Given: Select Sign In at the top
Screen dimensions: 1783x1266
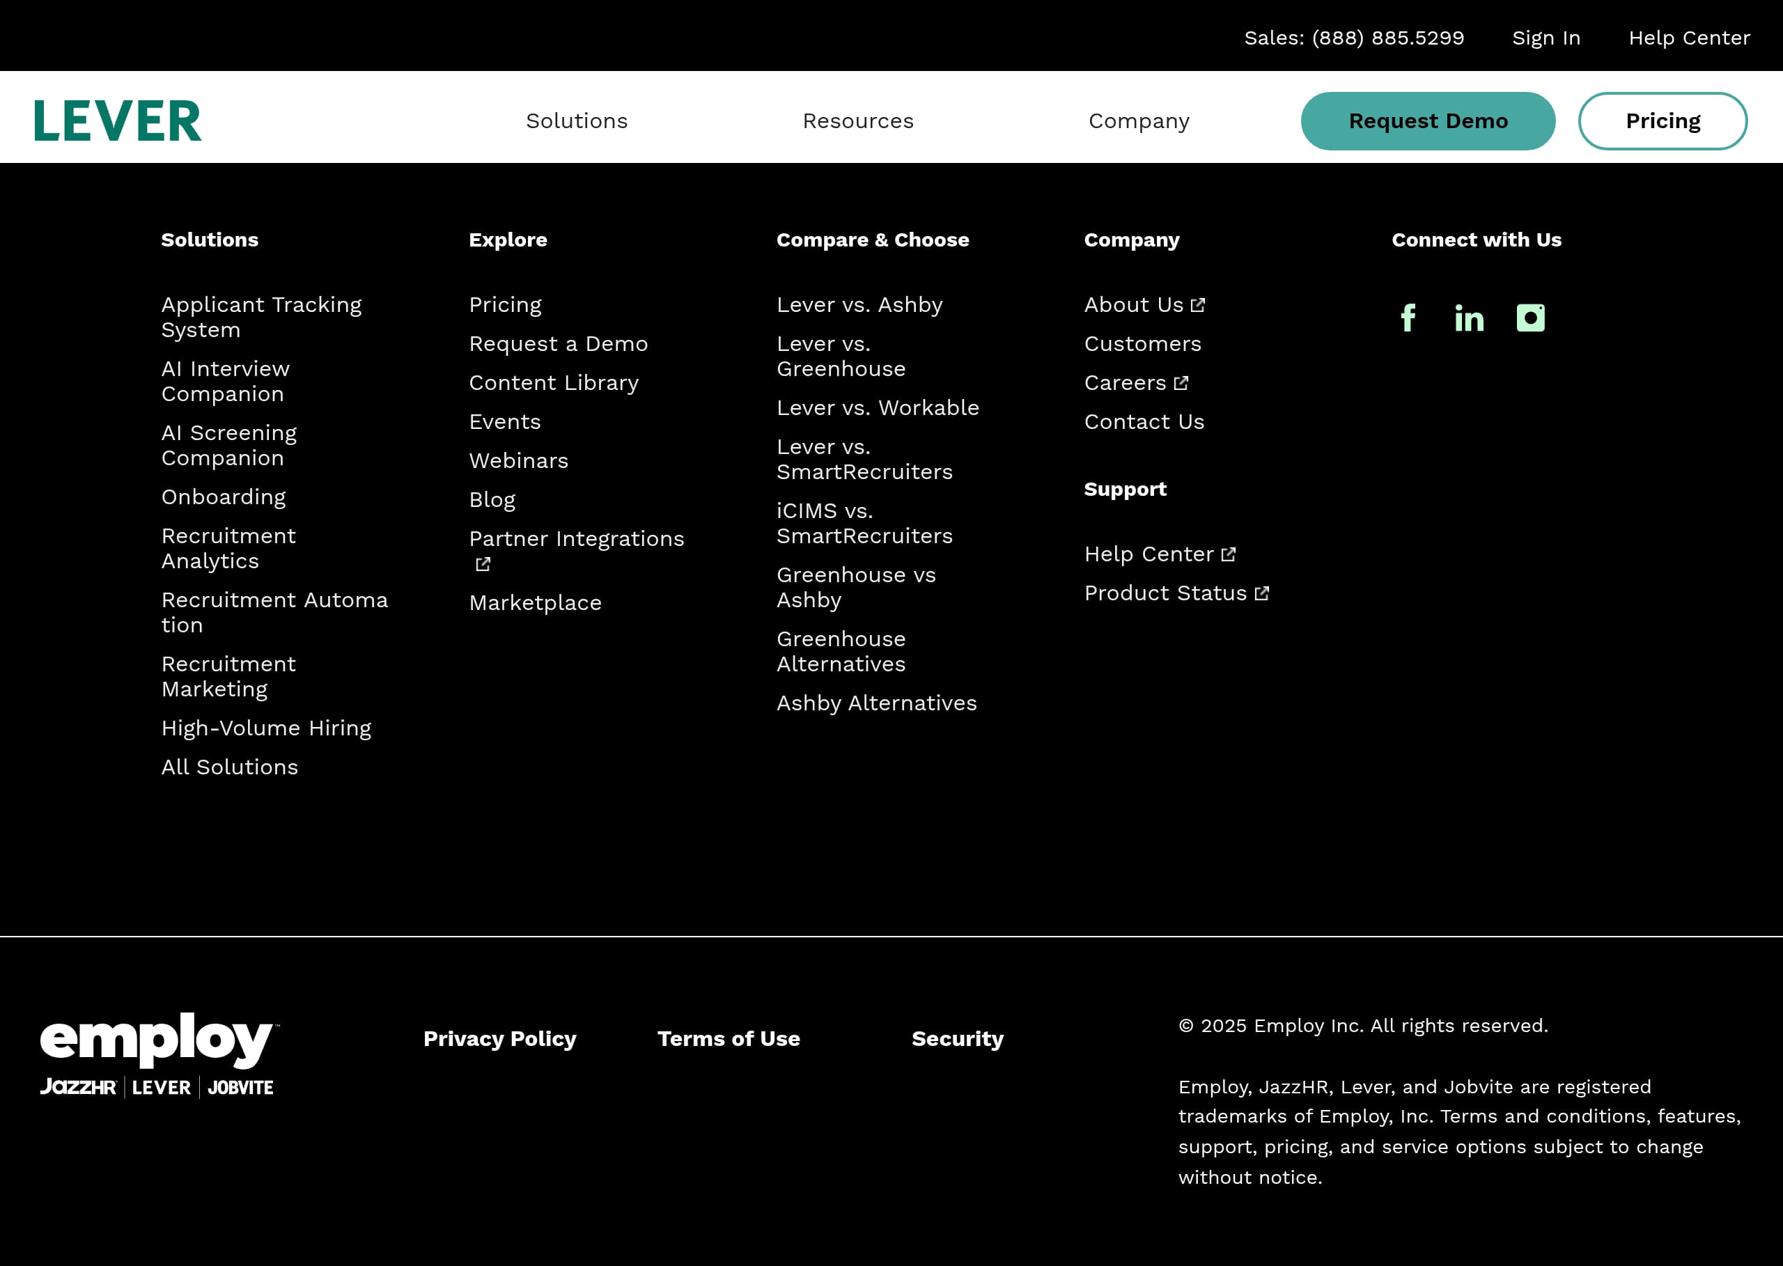Looking at the screenshot, I should 1546,38.
